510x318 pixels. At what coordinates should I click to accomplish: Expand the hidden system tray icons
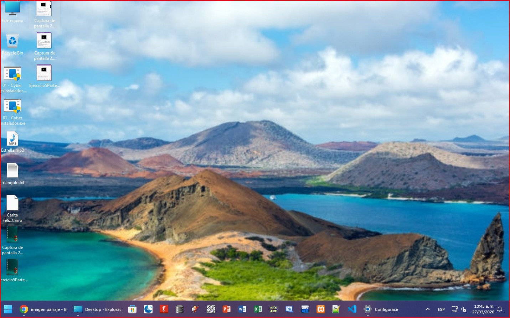pyautogui.click(x=428, y=309)
